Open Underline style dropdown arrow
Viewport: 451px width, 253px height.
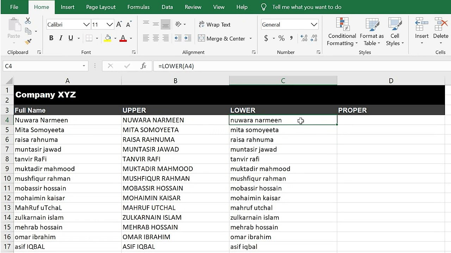(78, 38)
